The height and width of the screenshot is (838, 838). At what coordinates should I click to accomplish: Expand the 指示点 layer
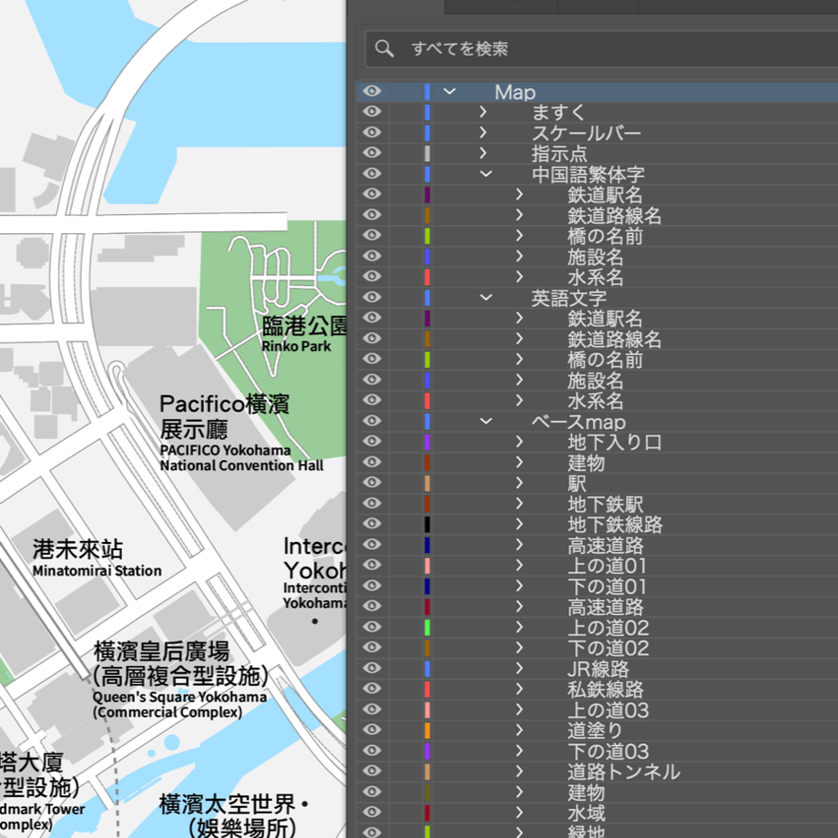coord(483,153)
